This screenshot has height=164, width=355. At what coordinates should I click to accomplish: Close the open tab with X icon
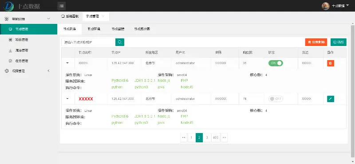pyautogui.click(x=103, y=16)
